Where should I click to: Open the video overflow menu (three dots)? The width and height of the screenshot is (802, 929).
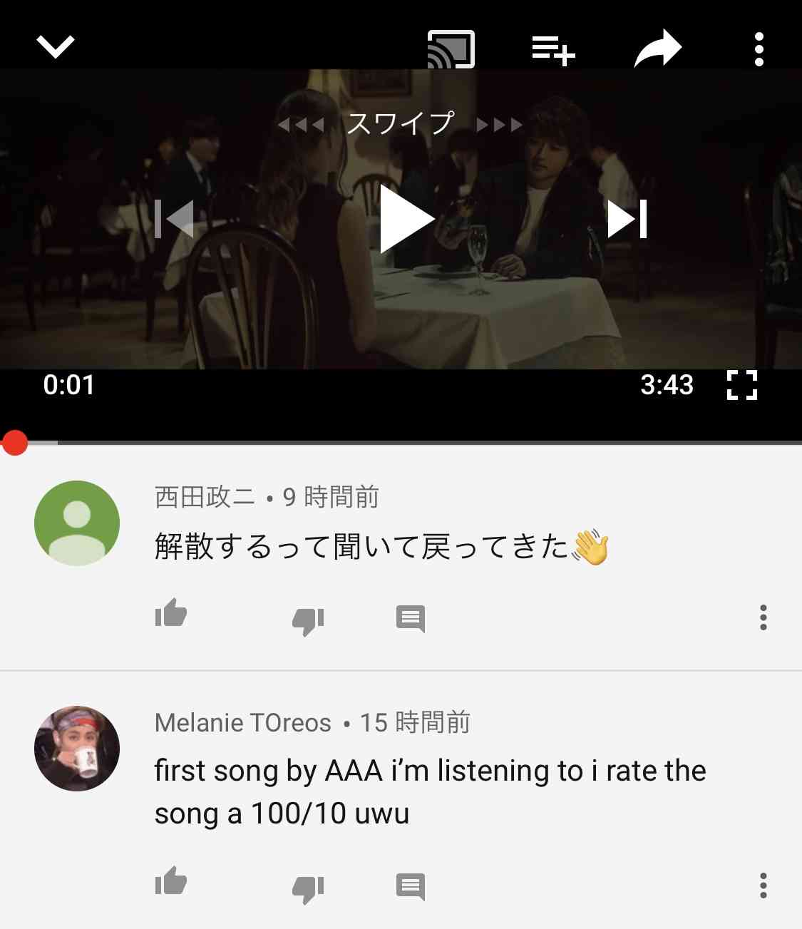[x=759, y=49]
